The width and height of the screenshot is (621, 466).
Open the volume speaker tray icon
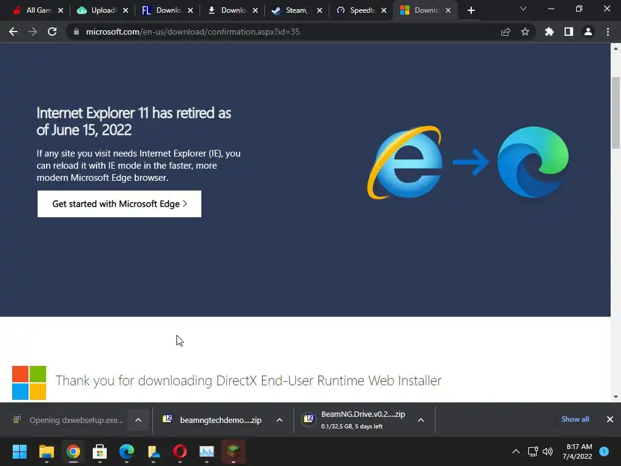click(x=548, y=451)
